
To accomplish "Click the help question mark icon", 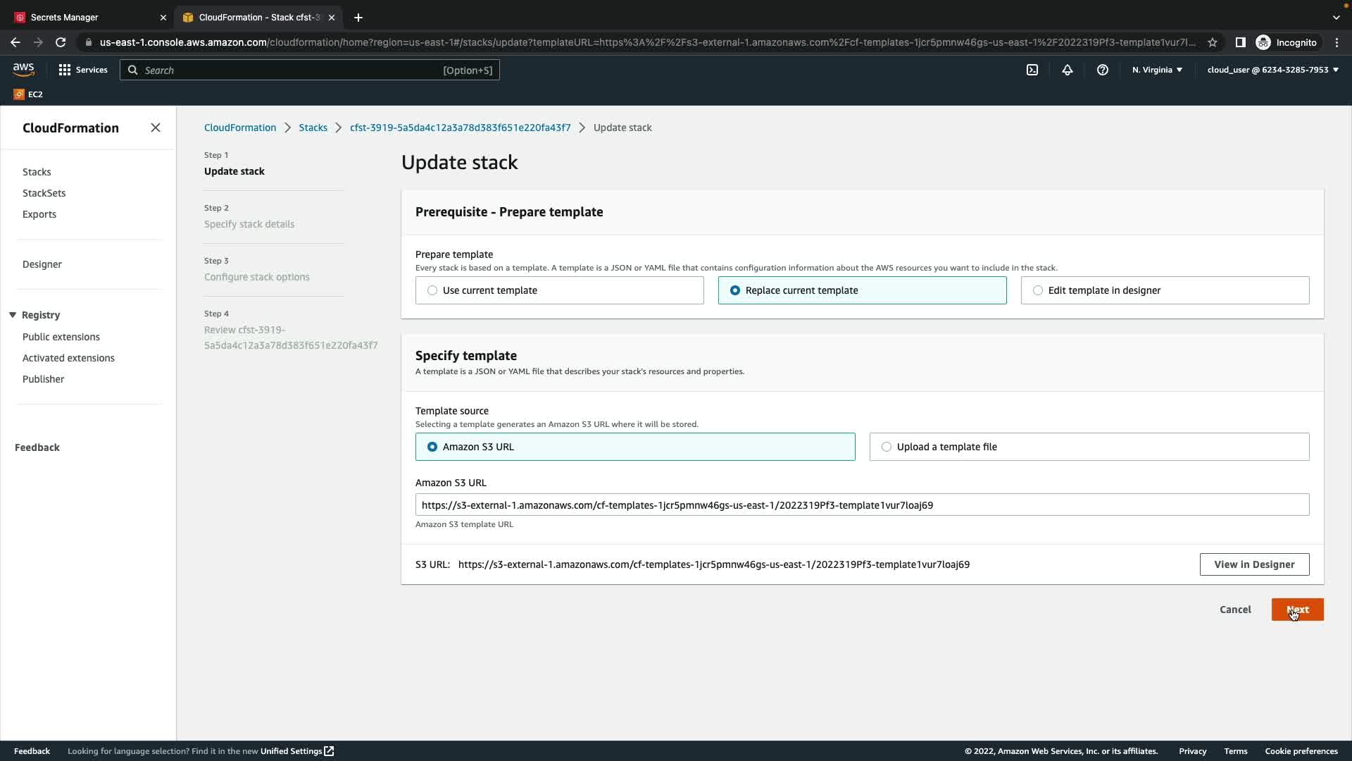I will [x=1103, y=70].
